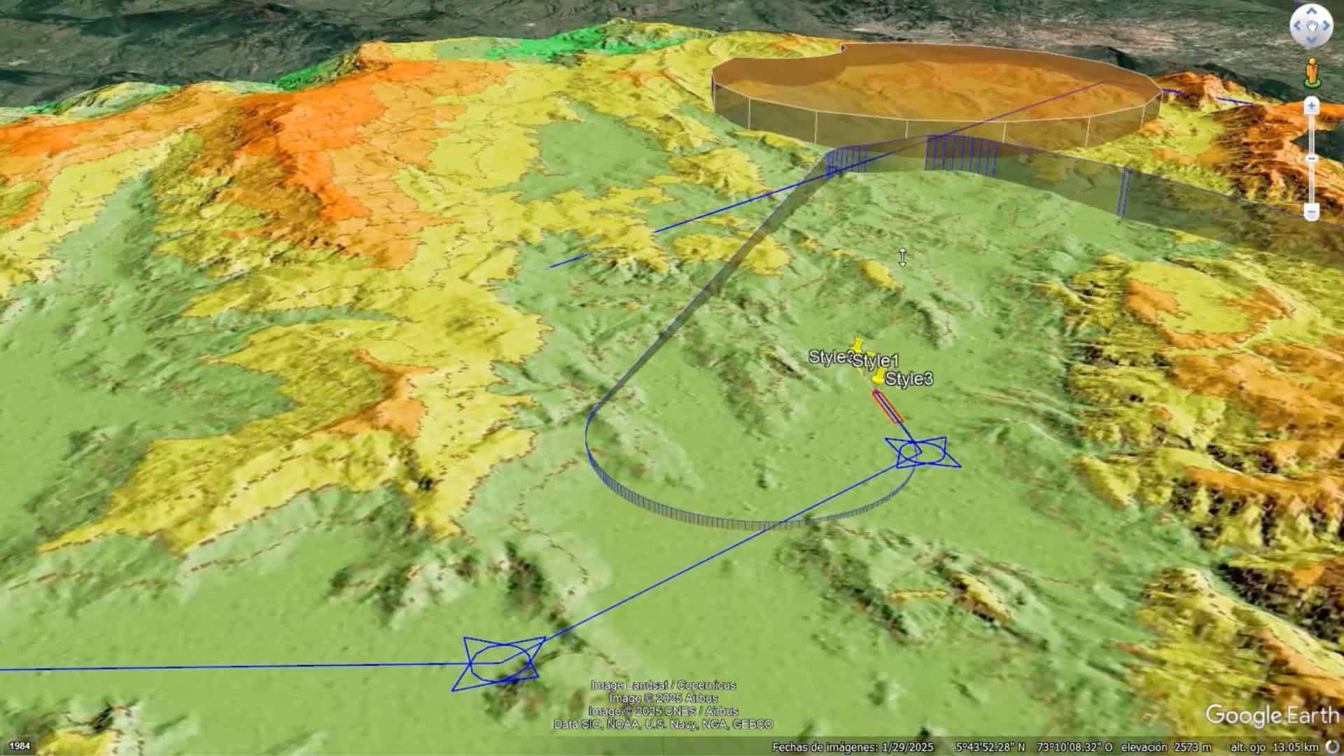Image resolution: width=1344 pixels, height=756 pixels.
Task: Select the Street View pegman icon
Action: (1310, 70)
